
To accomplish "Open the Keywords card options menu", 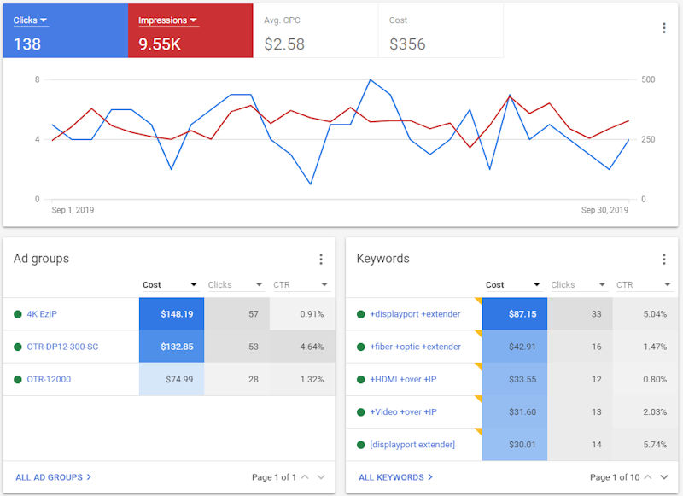I will coord(664,260).
